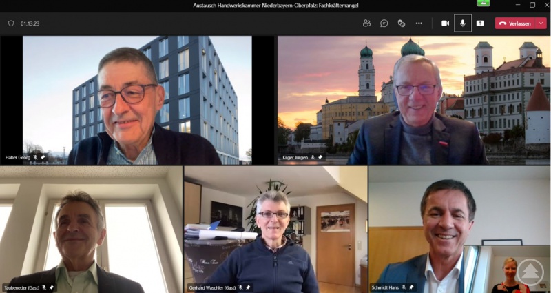The width and height of the screenshot is (551, 293).
Task: Expand the dropdown arrow beside Verlassen
Action: click(x=541, y=23)
